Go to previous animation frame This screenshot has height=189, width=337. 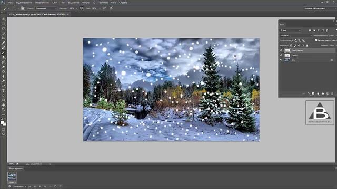(x=35, y=186)
